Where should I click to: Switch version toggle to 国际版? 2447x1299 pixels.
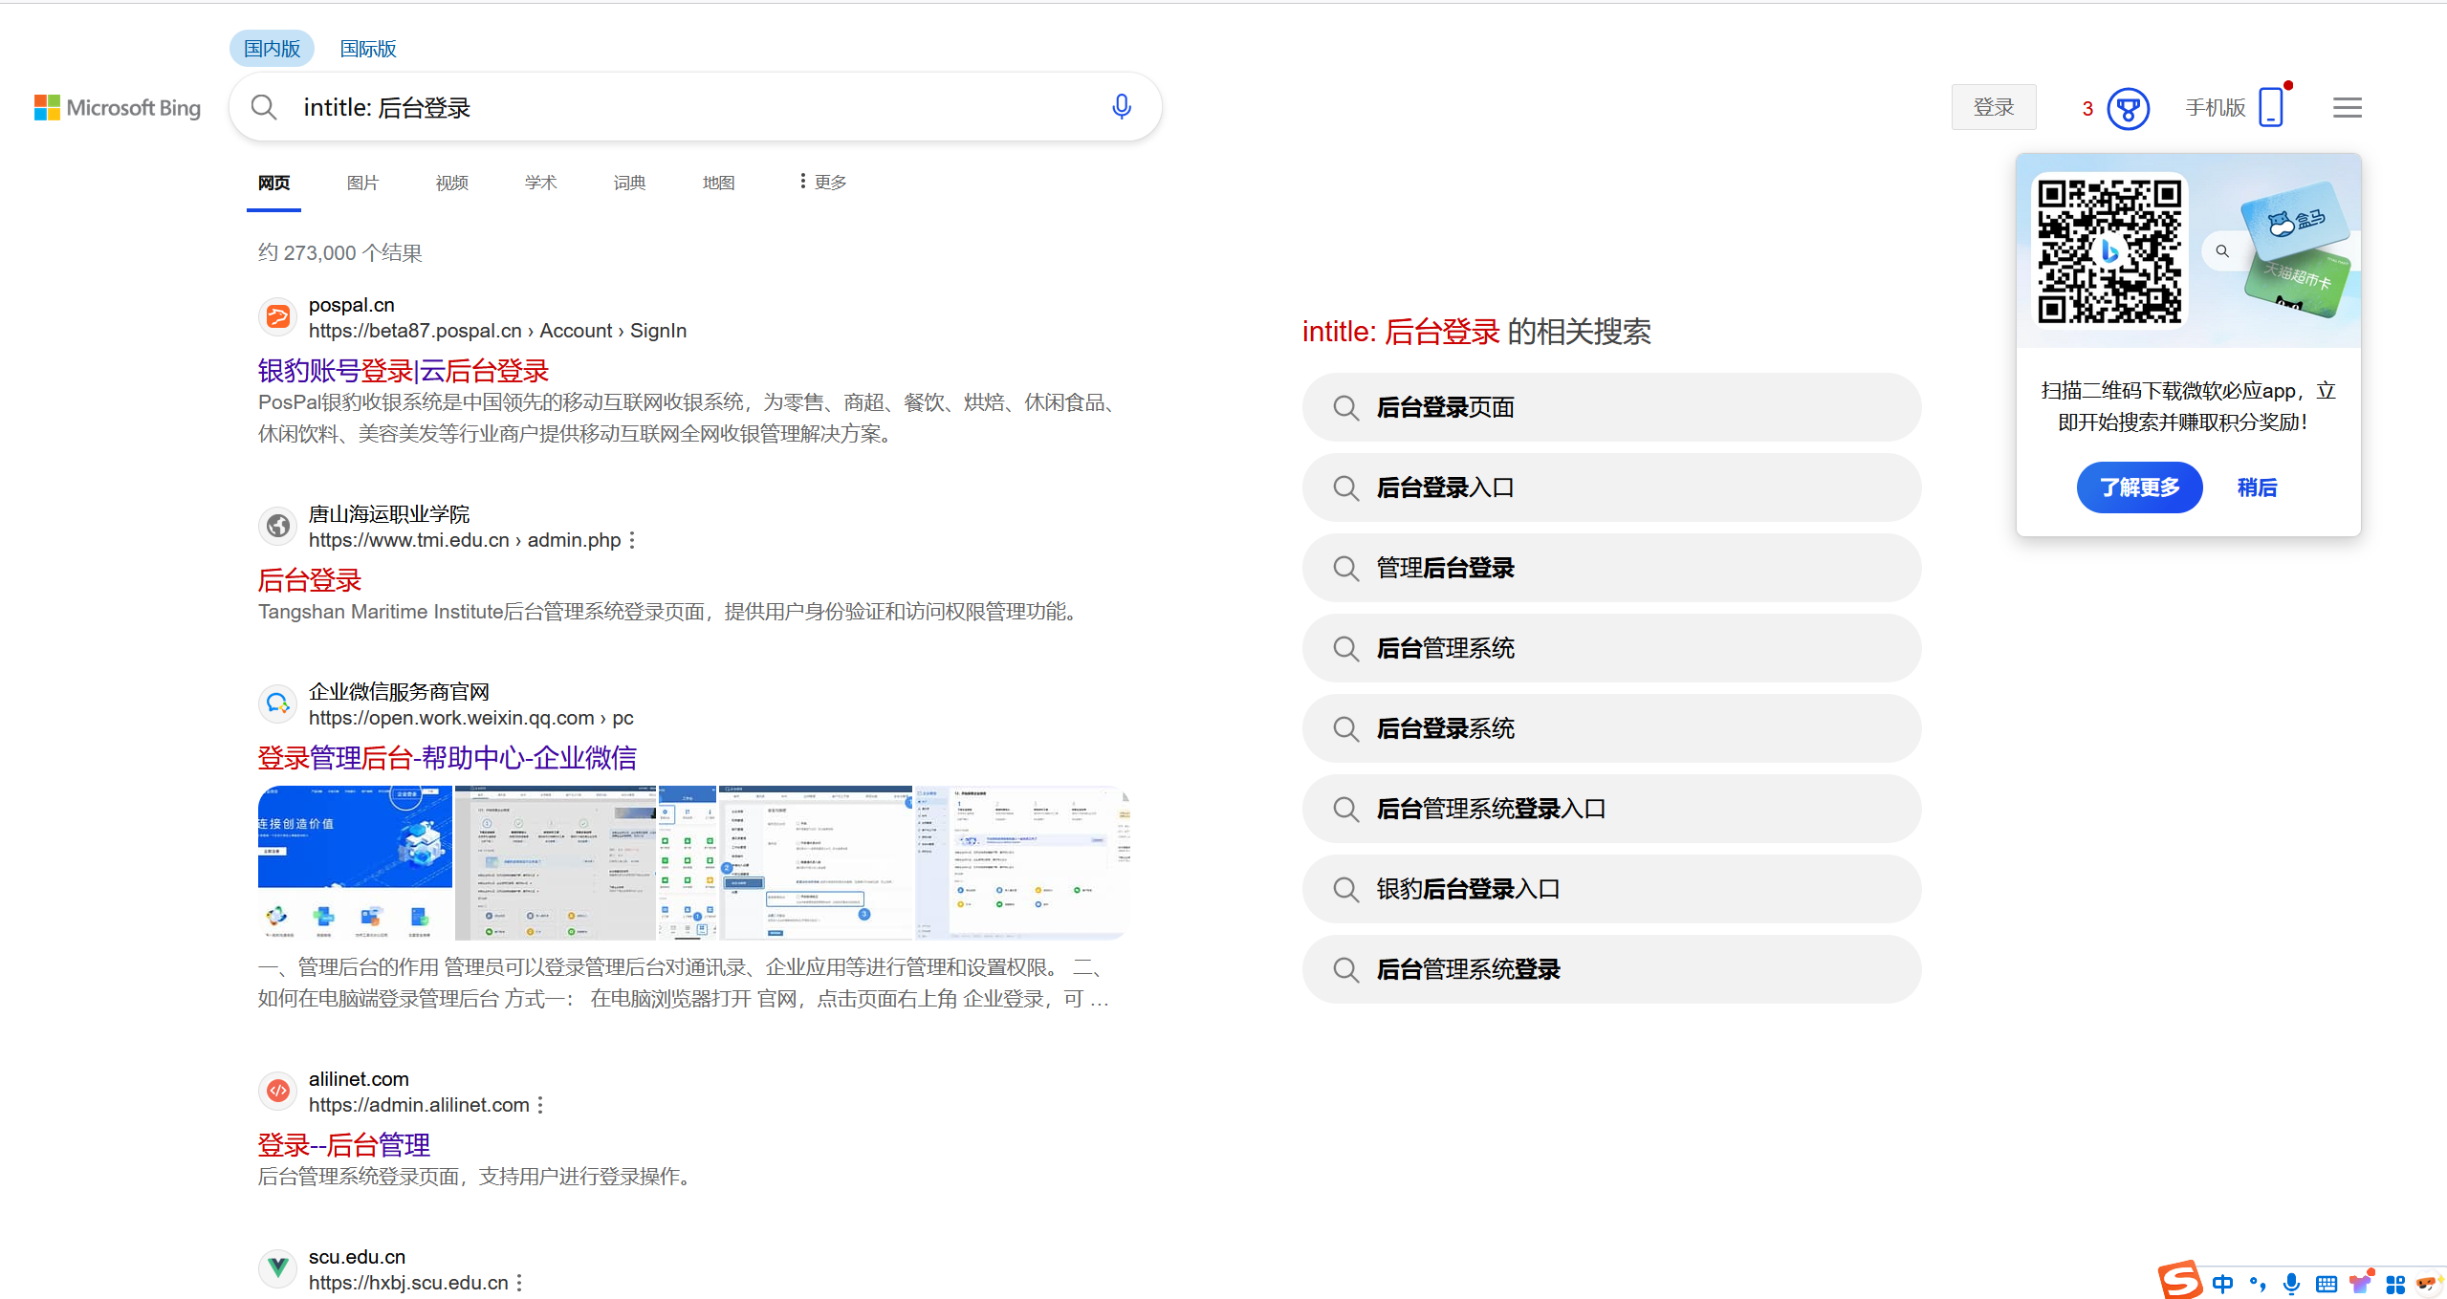pyautogui.click(x=367, y=48)
